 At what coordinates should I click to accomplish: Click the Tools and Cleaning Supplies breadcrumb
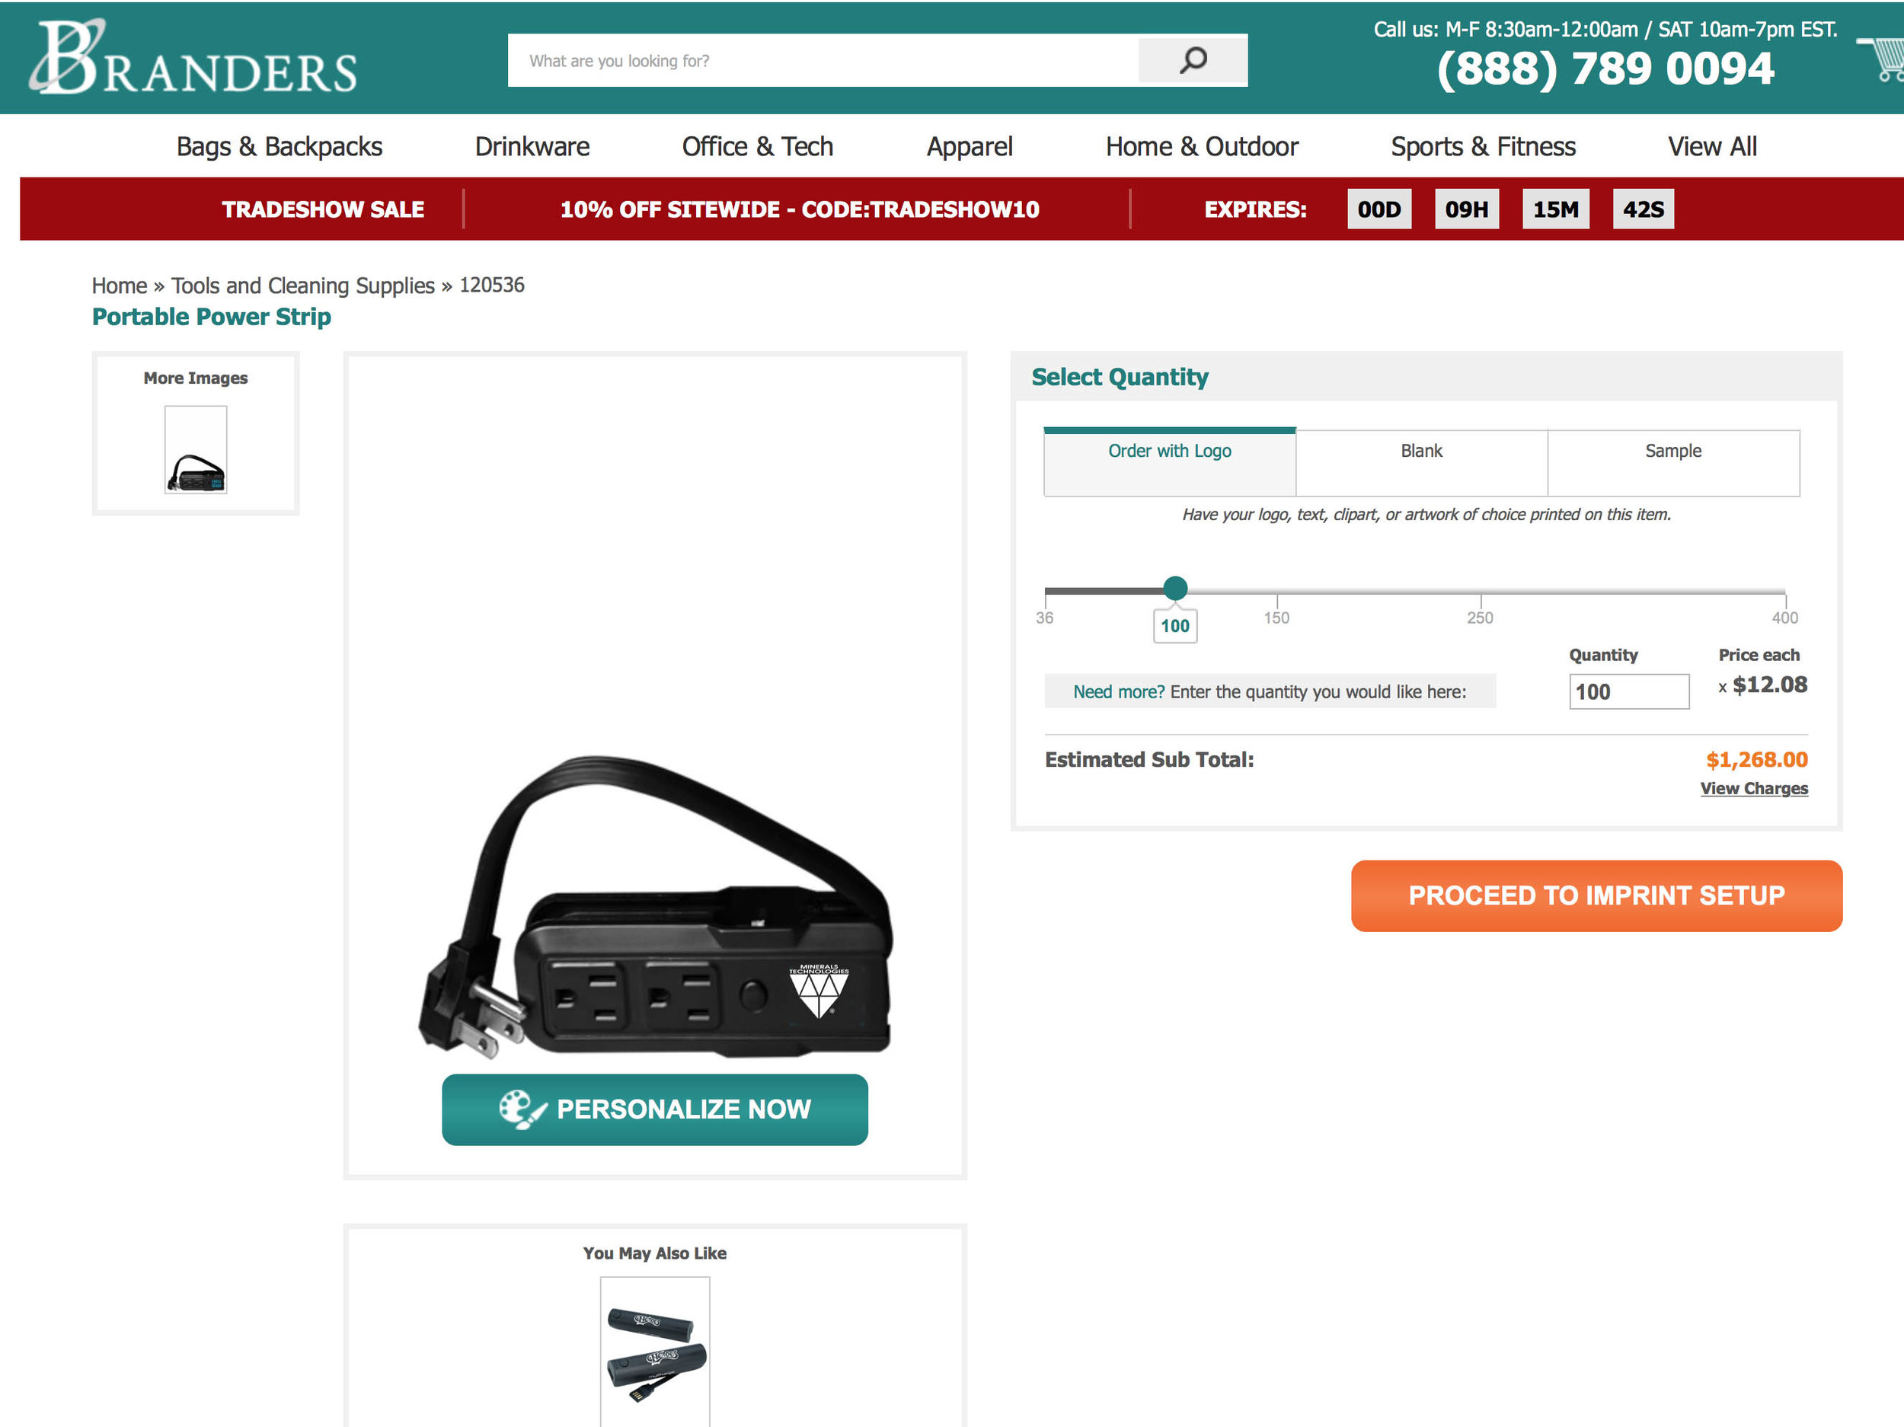[x=303, y=285]
